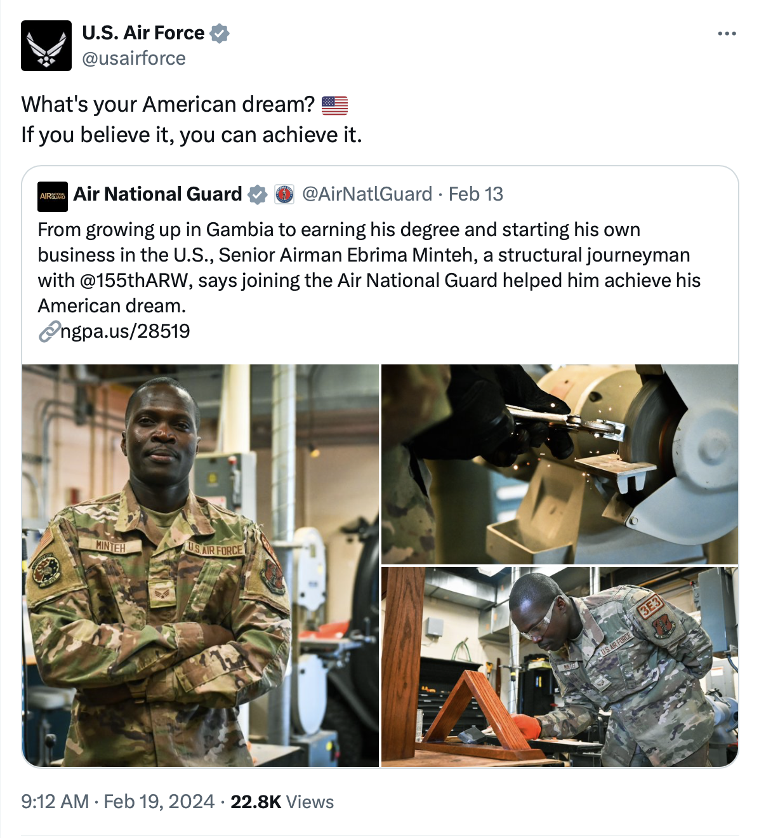This screenshot has width=759, height=838.
Task: Open the bench grinder sparks photo
Action: (560, 464)
